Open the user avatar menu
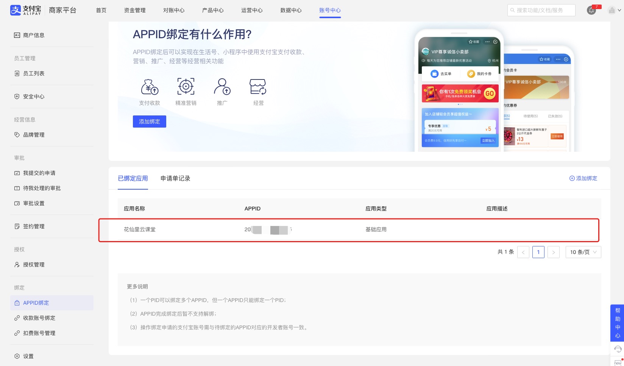Viewport: 624px width, 366px height. (x=614, y=10)
